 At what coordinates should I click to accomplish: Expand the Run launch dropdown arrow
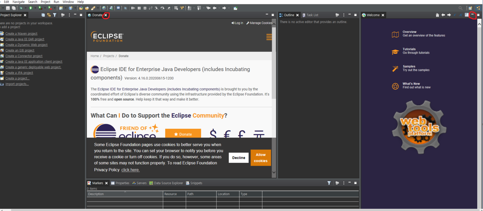(35, 8)
